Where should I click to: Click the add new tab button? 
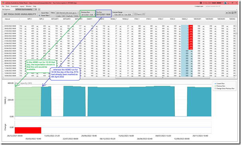point(39,9)
